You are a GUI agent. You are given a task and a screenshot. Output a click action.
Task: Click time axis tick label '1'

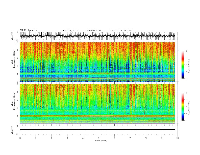(x=36, y=138)
